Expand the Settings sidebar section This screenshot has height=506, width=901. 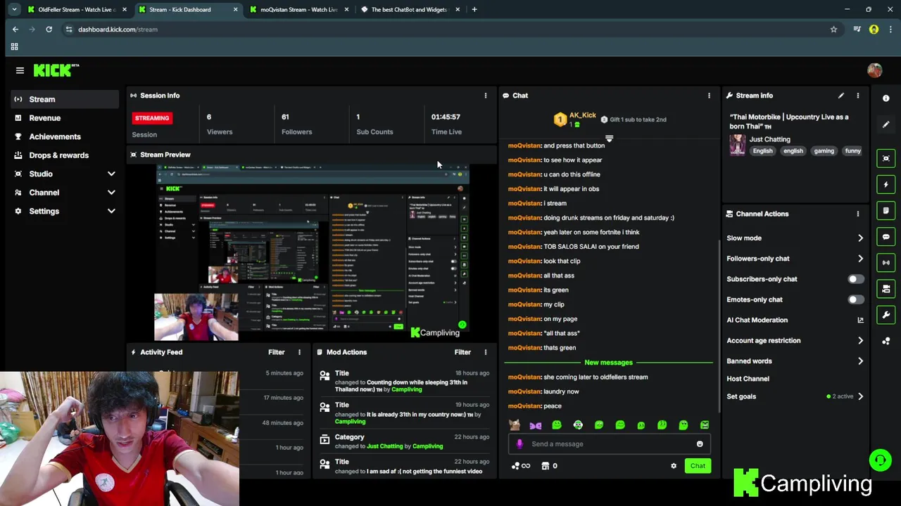coord(111,211)
